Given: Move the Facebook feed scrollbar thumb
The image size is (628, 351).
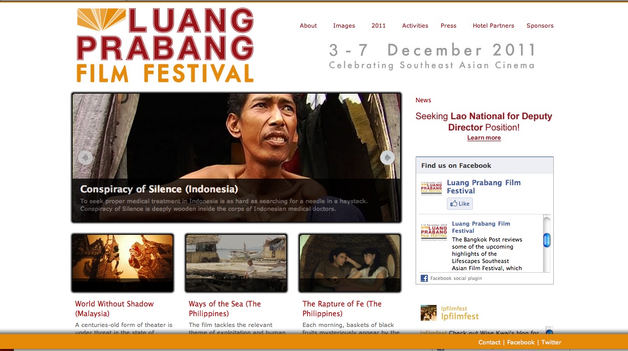Looking at the screenshot, I should coord(547,240).
